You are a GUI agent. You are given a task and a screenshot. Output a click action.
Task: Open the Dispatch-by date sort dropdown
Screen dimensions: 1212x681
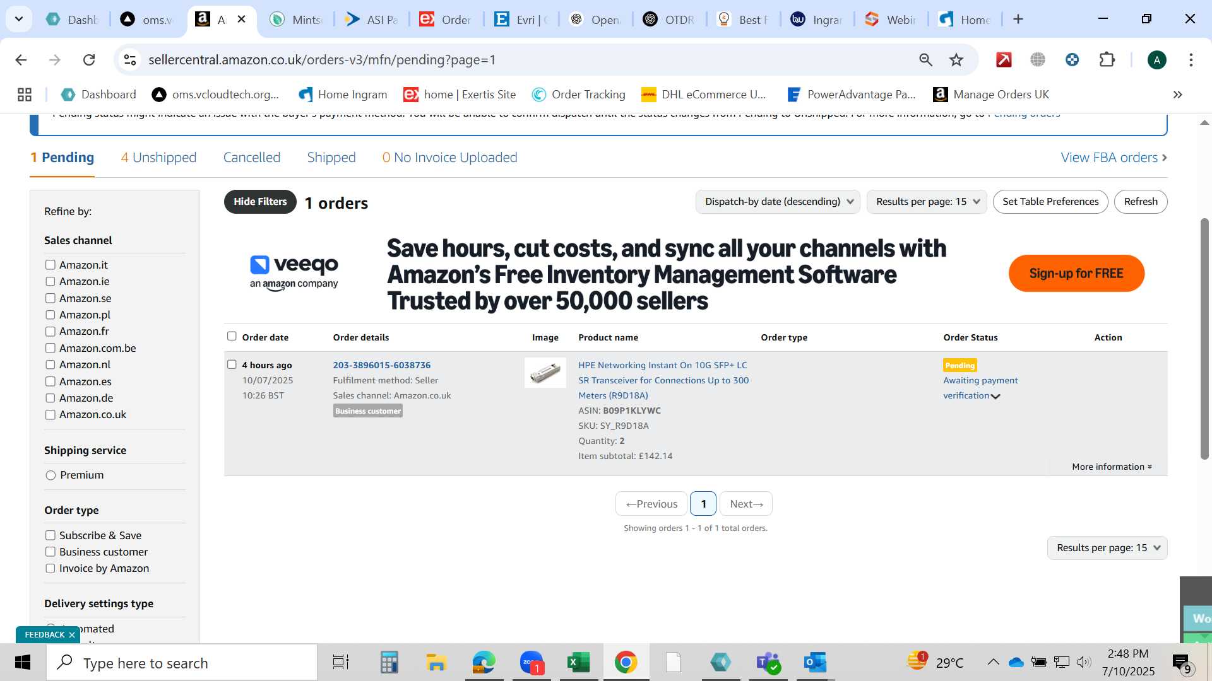click(x=778, y=202)
